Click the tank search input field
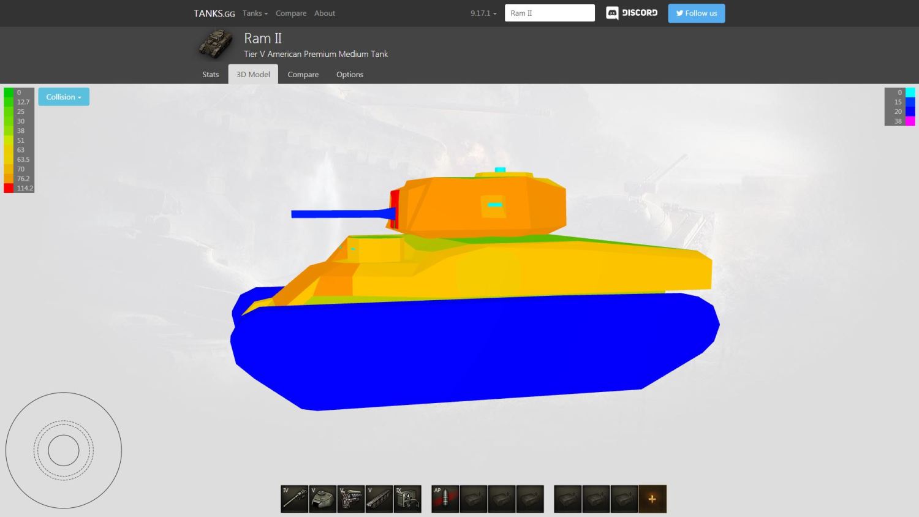This screenshot has height=517, width=919. pos(550,13)
